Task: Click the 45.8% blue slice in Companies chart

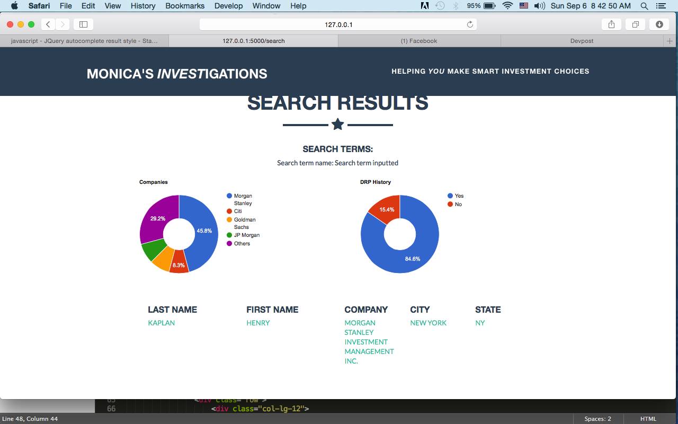Action: 204,231
